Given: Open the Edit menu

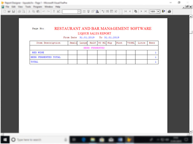Looking at the screenshot, I should point(14,7).
